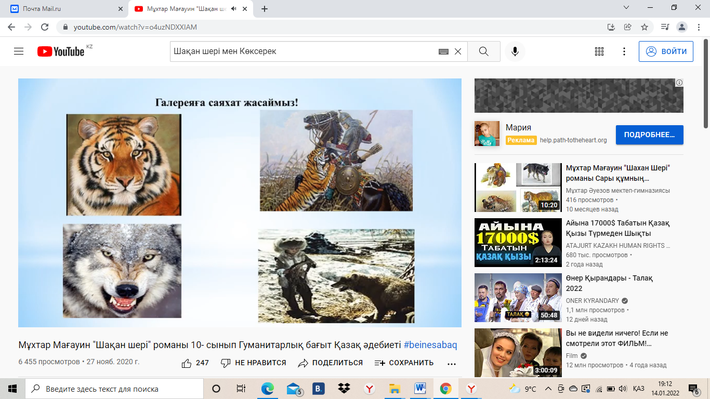
Task: Open Dropbox from the taskbar
Action: pyautogui.click(x=344, y=389)
